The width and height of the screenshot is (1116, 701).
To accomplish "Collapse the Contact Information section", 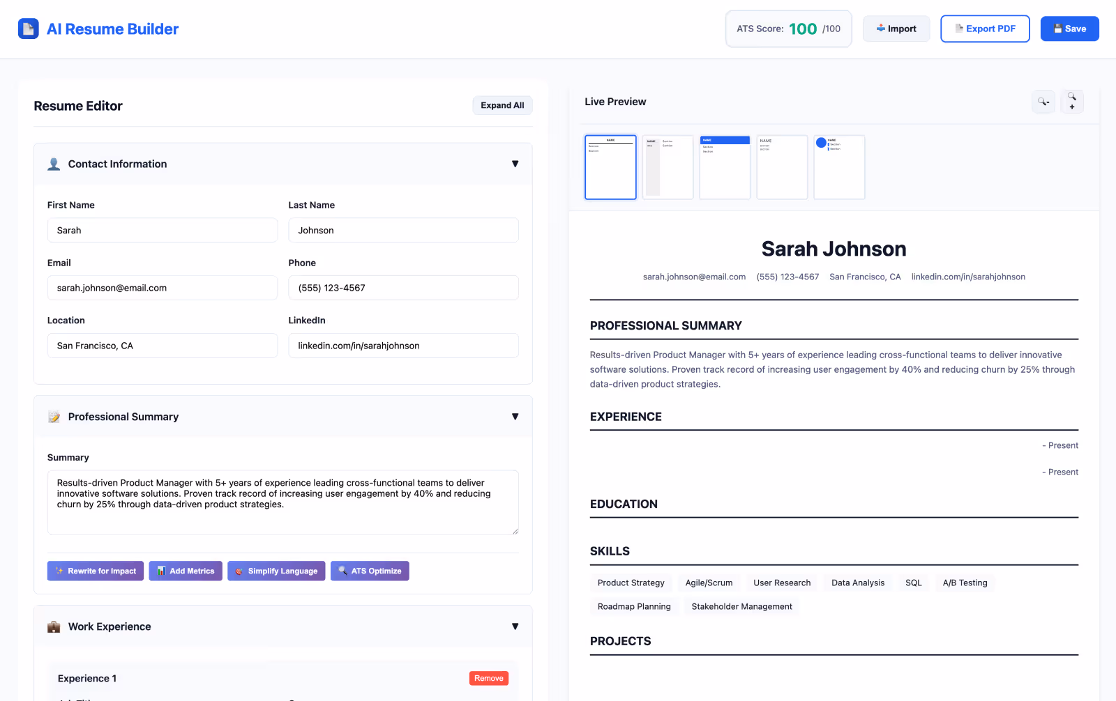I will tap(515, 164).
